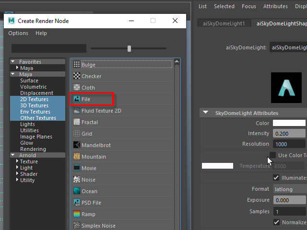Choose the Checker texture icon
Screen dimensions: 307x230
point(77,76)
